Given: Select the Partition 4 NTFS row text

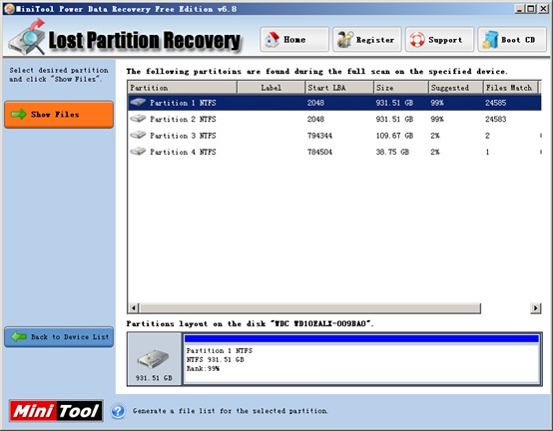Looking at the screenshot, I should pos(183,152).
